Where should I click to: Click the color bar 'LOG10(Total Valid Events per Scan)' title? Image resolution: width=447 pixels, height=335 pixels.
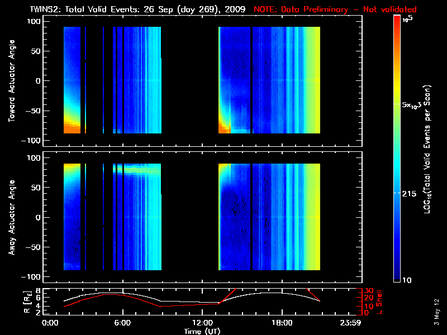429,151
